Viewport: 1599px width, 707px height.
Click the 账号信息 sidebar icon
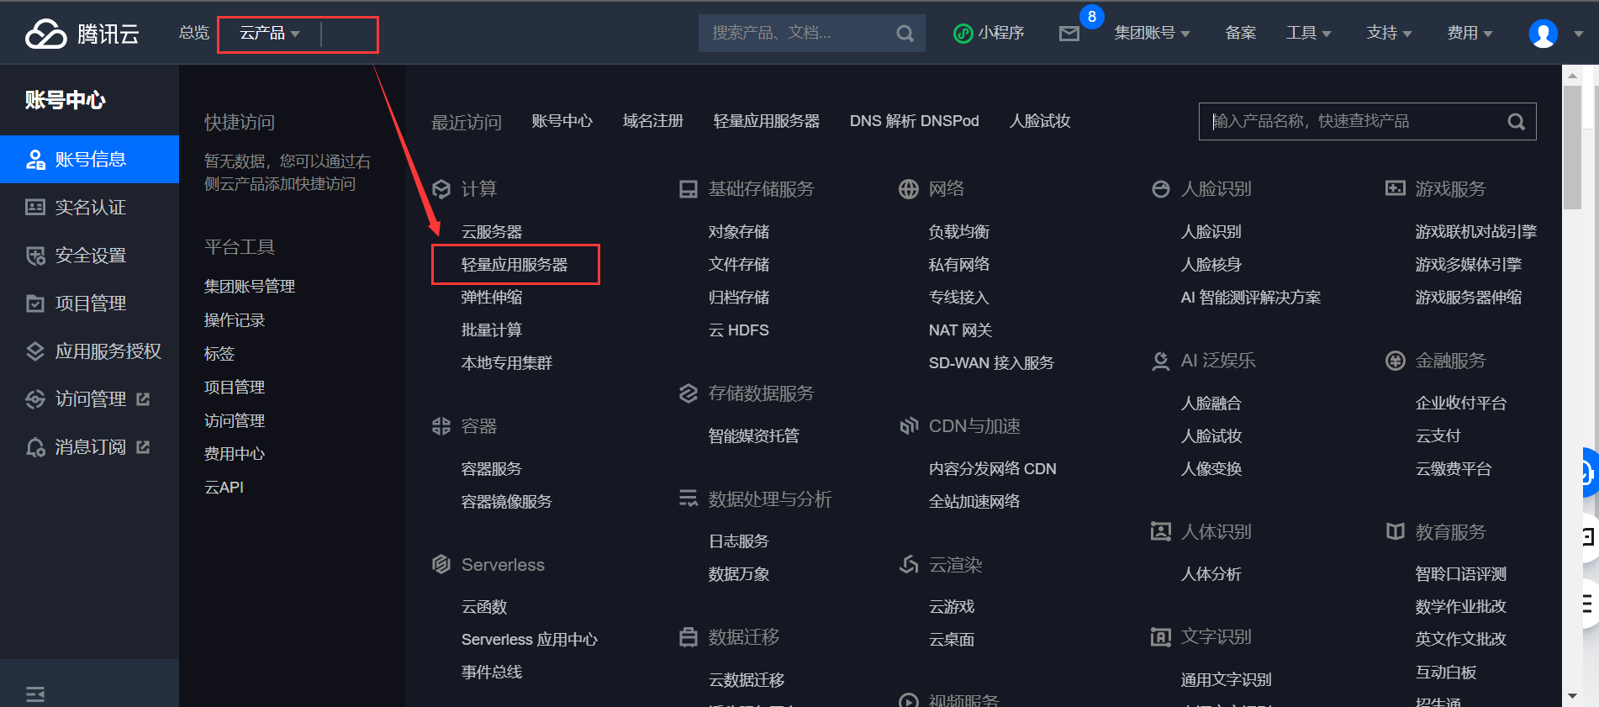coord(35,160)
